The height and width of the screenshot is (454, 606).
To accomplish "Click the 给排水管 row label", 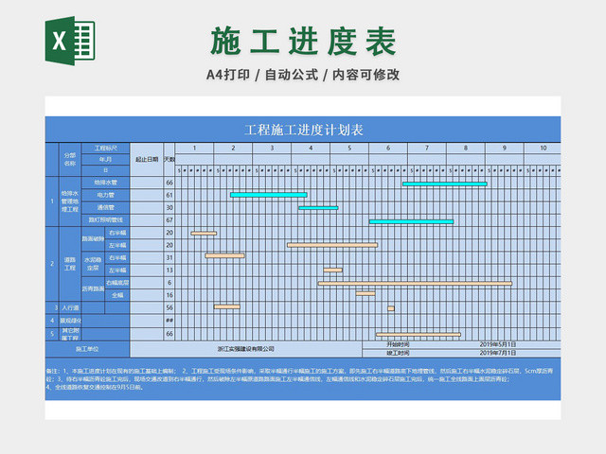I will click(x=105, y=183).
